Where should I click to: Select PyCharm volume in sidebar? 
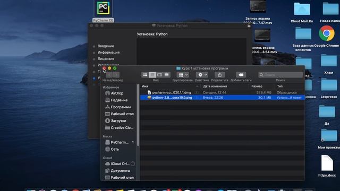(117, 142)
